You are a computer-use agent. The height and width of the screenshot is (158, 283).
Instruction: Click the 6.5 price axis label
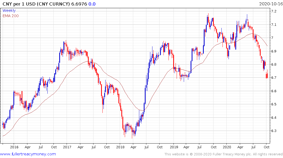point(274,104)
